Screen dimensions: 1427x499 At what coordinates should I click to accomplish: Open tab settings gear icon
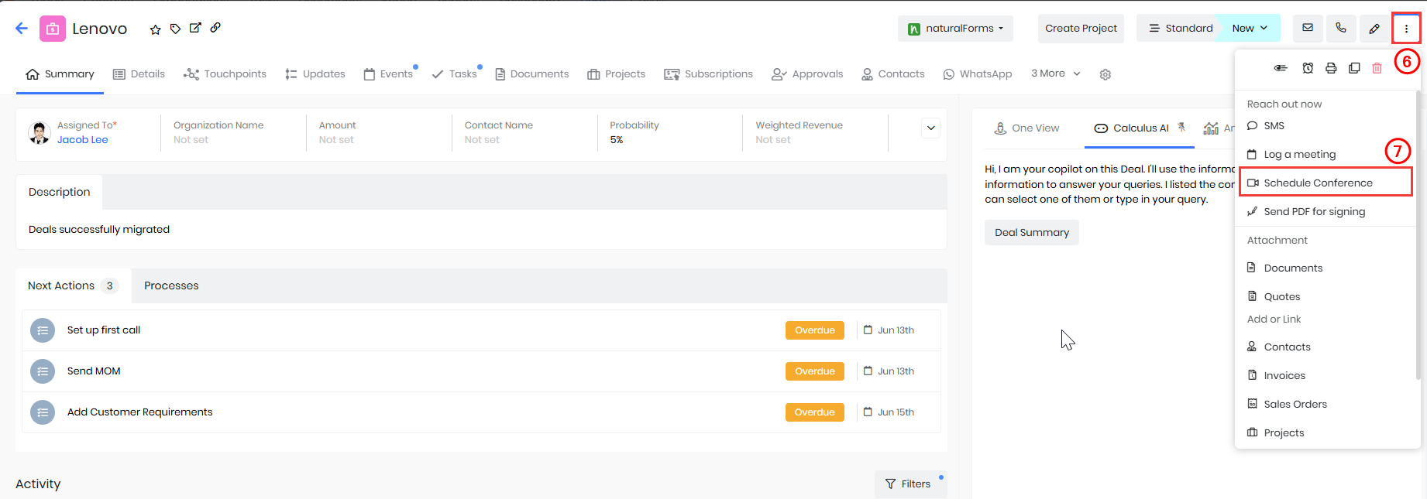1105,74
